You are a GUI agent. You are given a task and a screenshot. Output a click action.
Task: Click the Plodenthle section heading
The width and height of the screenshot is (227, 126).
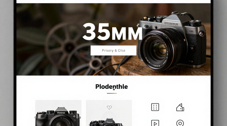[x=112, y=87]
